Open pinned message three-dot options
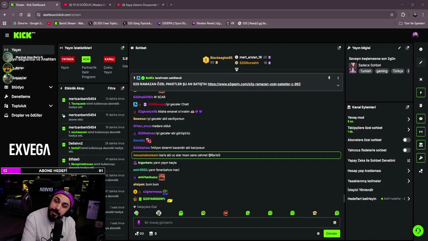Viewport: 428px width, 241px height. point(338,78)
